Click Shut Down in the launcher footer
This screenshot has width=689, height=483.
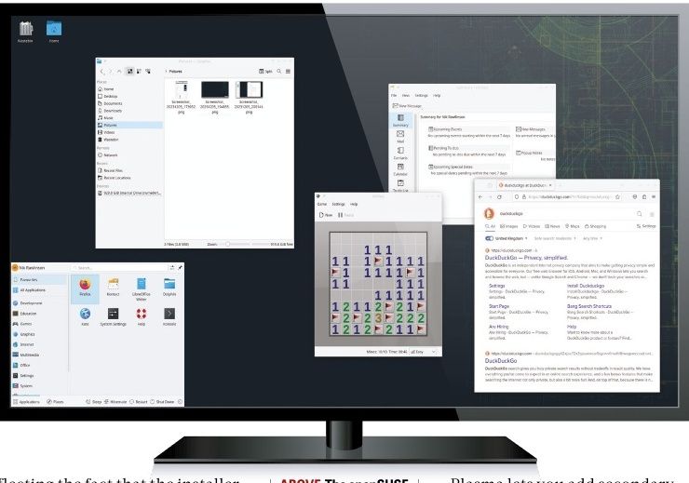point(162,402)
